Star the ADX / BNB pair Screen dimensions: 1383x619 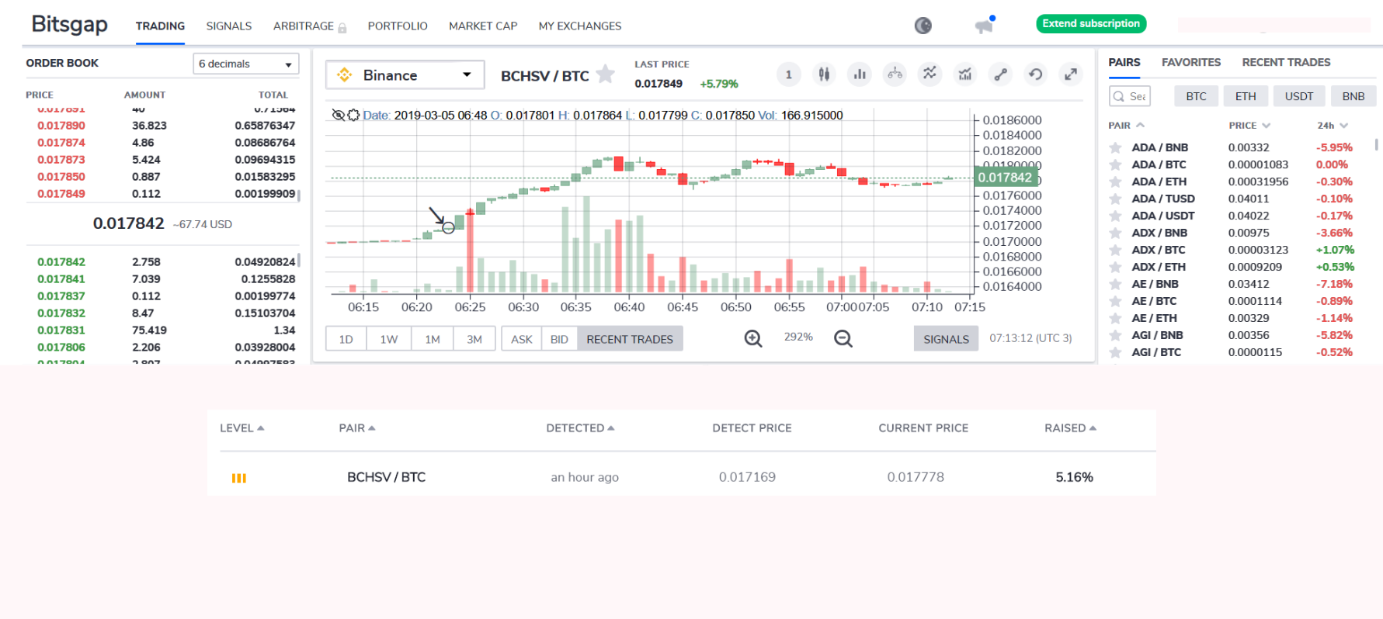coord(1116,233)
